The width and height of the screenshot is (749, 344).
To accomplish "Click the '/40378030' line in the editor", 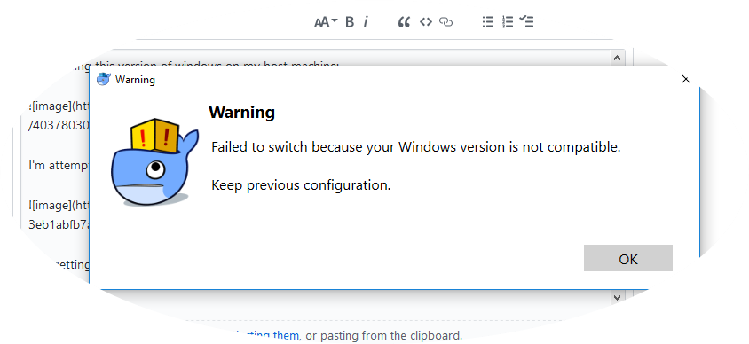I will [x=59, y=126].
